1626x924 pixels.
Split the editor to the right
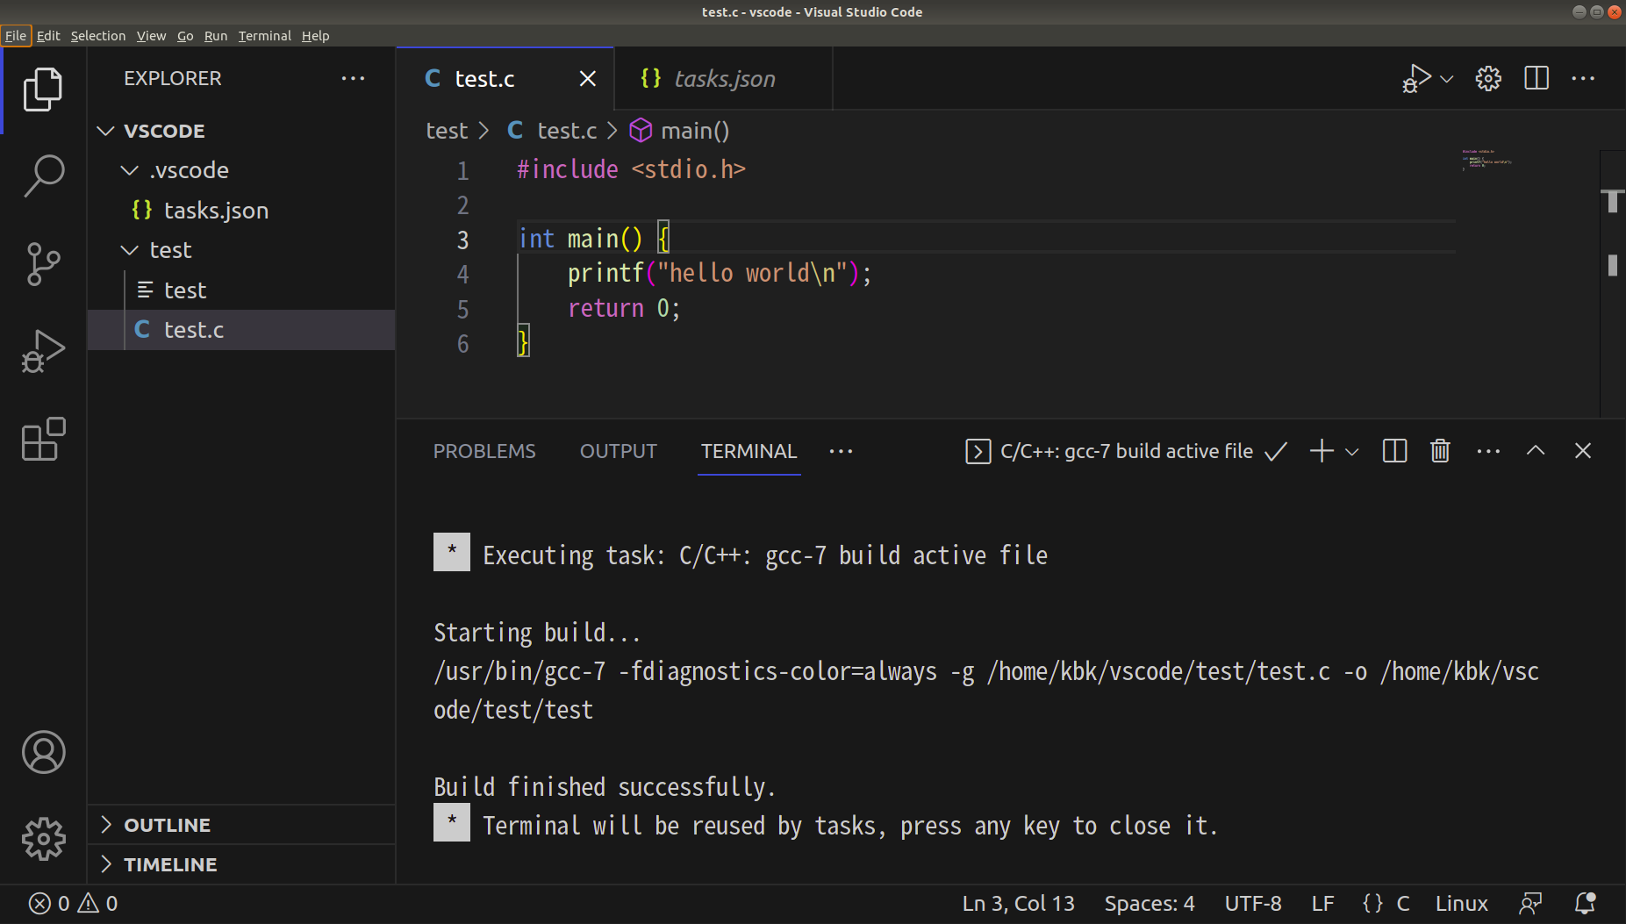point(1536,78)
